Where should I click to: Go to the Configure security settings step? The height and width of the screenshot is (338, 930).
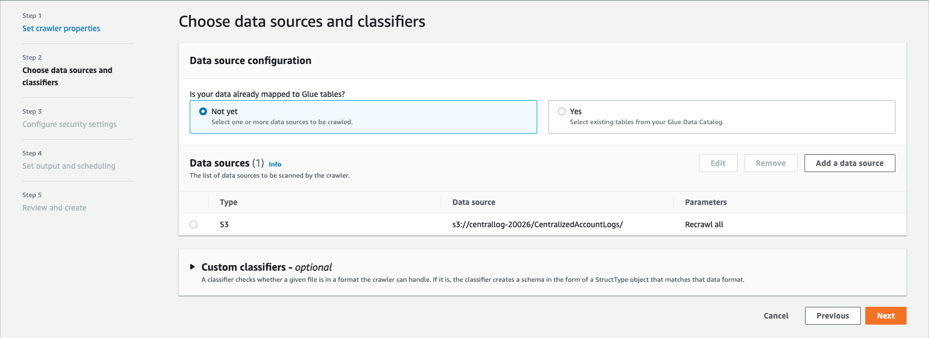70,124
